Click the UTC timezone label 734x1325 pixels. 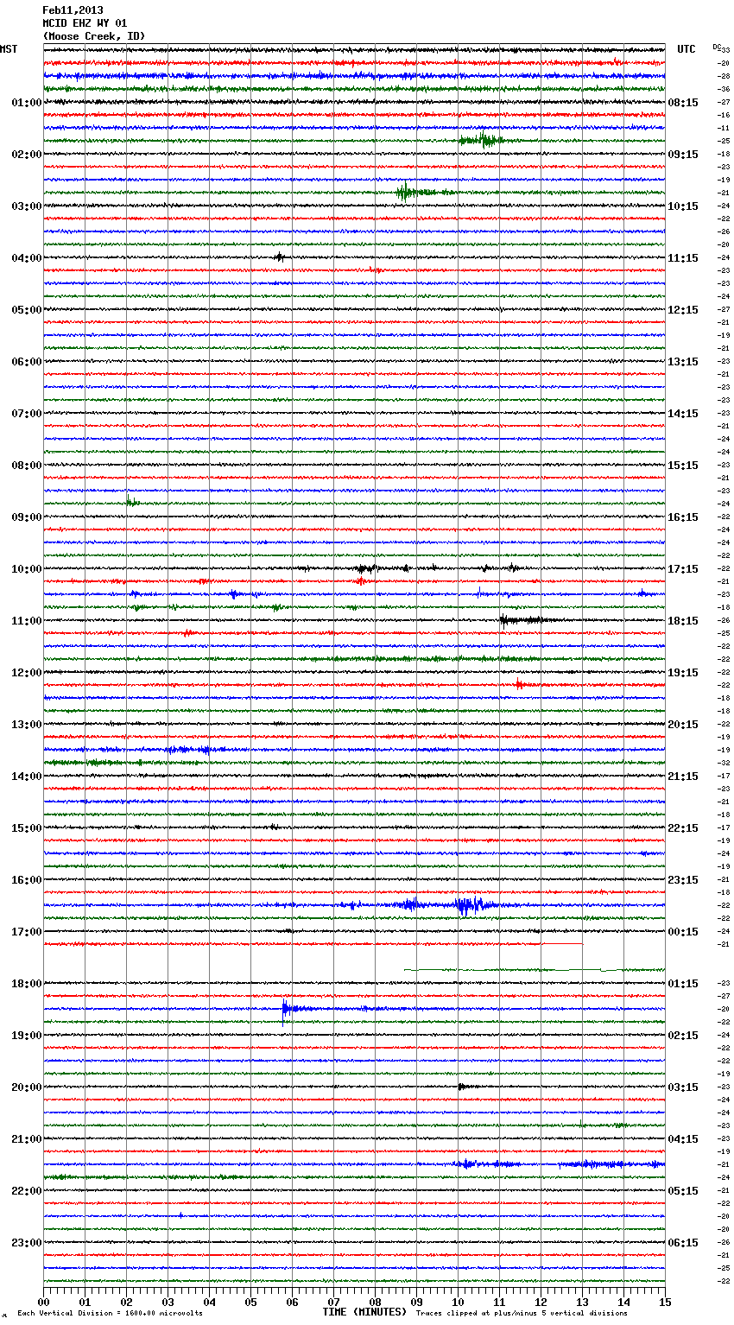coord(686,49)
